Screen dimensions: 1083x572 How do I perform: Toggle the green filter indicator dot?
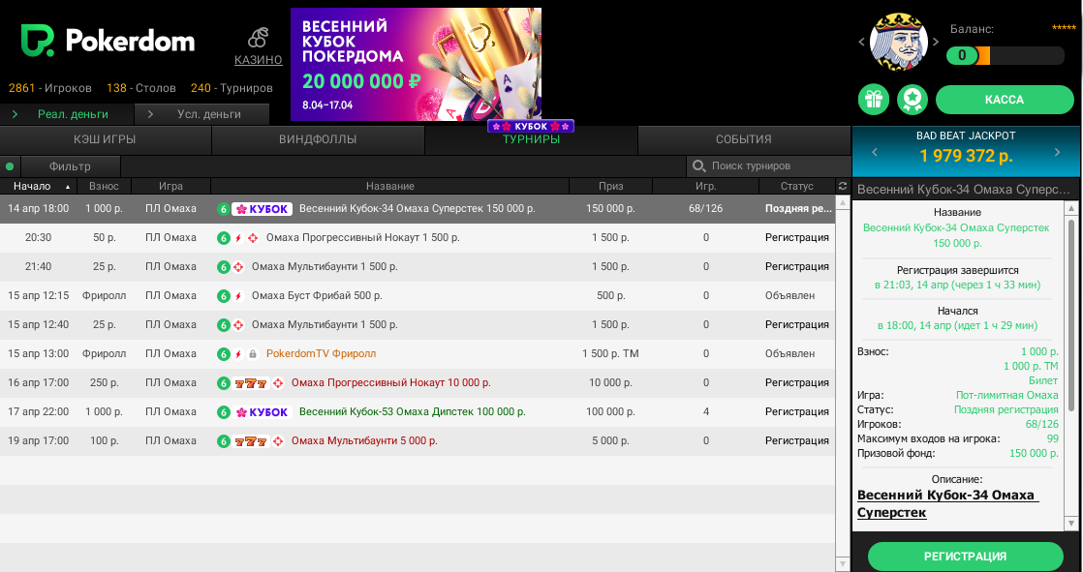point(10,166)
